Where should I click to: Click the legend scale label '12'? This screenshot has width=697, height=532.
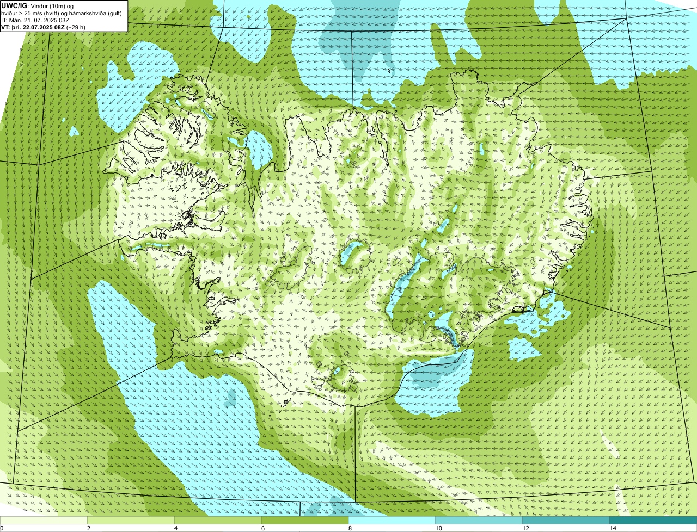pyautogui.click(x=525, y=528)
